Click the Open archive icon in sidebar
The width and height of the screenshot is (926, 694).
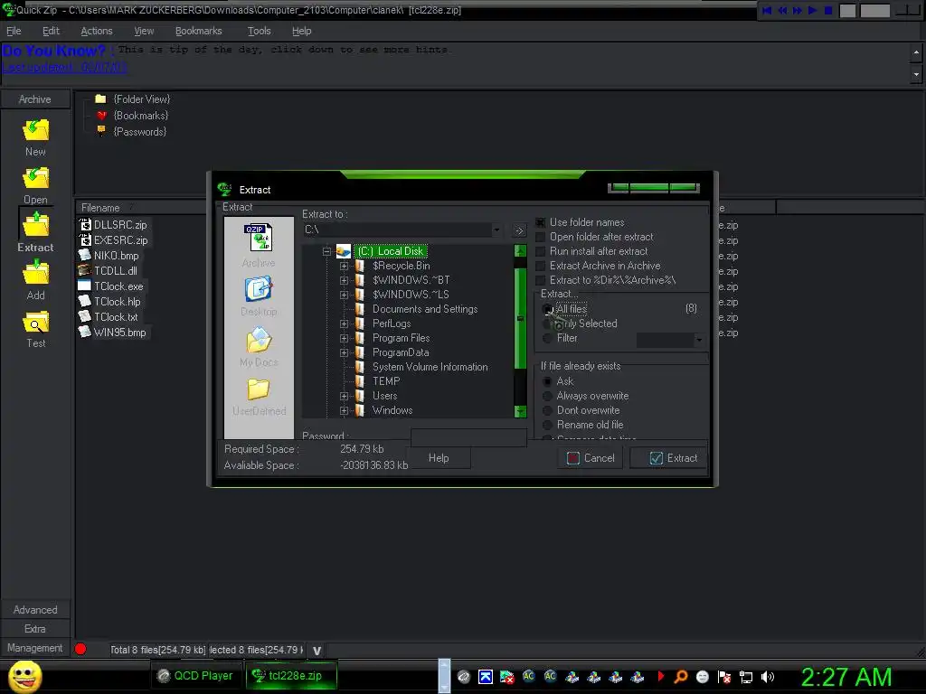(35, 178)
